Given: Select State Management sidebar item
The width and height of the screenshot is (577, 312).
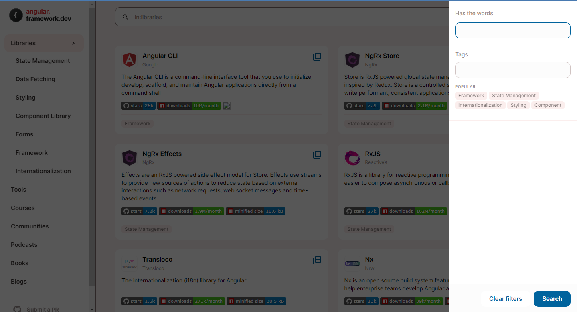Looking at the screenshot, I should pos(43,61).
